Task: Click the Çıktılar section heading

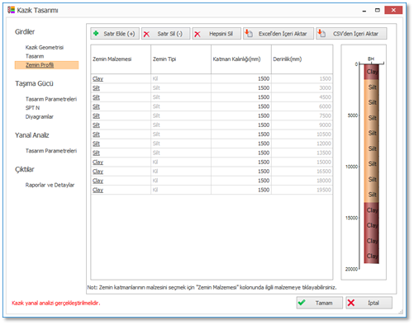Action: [x=25, y=169]
